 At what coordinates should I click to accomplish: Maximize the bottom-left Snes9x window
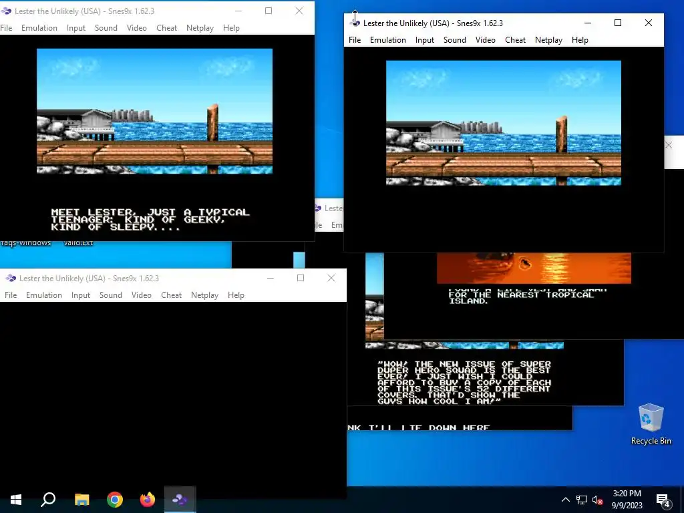coord(301,279)
